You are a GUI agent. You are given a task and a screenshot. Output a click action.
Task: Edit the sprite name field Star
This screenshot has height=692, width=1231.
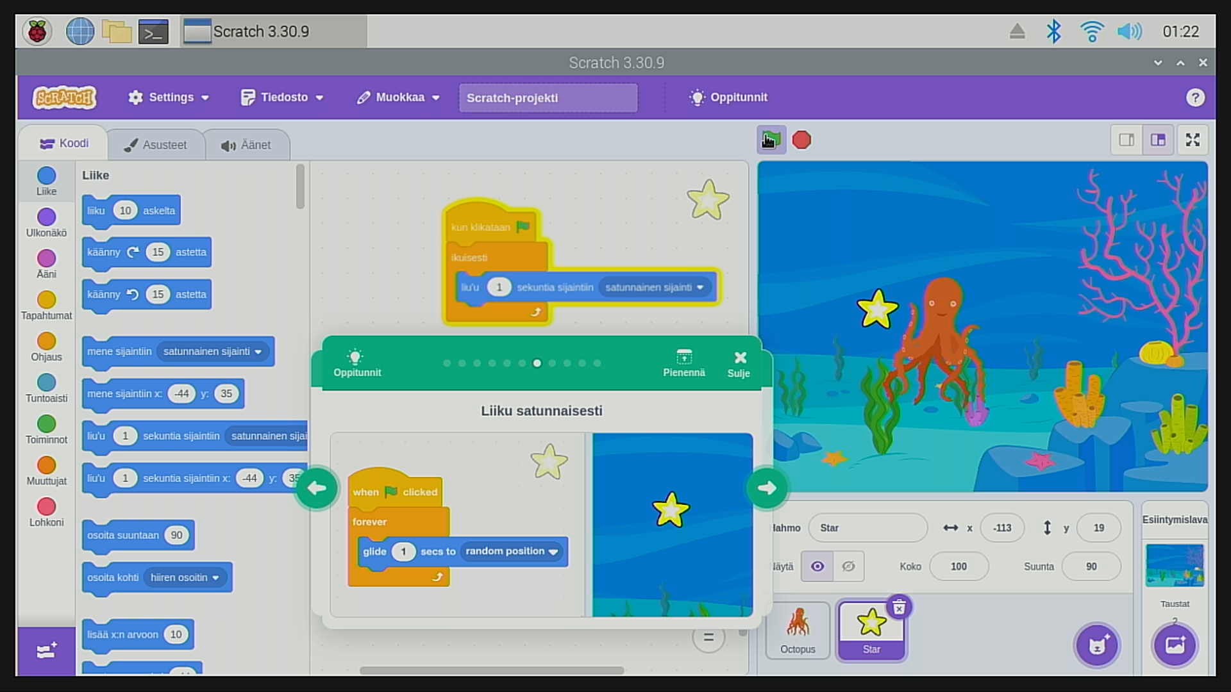pos(867,528)
